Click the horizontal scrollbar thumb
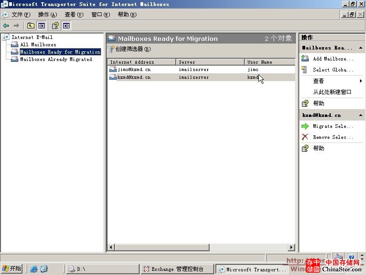Viewport: 366px width, 275px height. point(162,247)
